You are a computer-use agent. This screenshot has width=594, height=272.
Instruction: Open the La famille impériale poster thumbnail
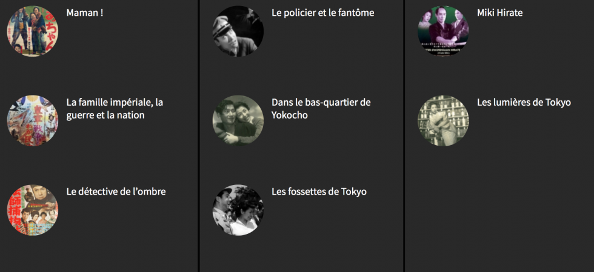click(x=33, y=120)
